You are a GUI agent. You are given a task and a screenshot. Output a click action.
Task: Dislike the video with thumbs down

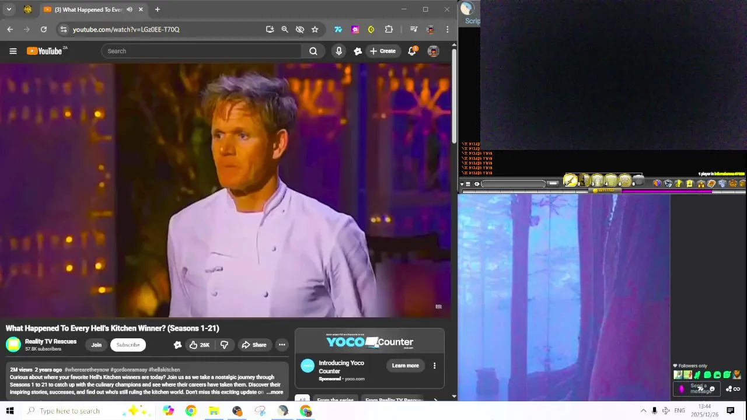[x=224, y=345]
